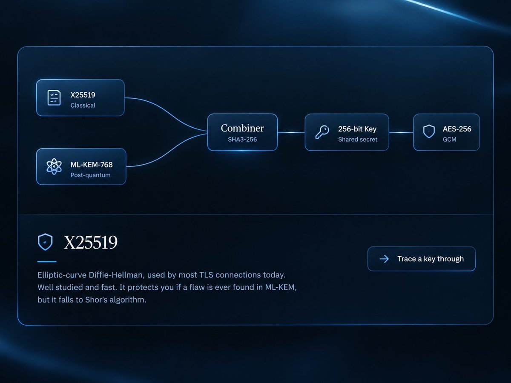The width and height of the screenshot is (511, 383).
Task: Click the line 'but it falls to Shor's algorithm.'
Action: 92,300
